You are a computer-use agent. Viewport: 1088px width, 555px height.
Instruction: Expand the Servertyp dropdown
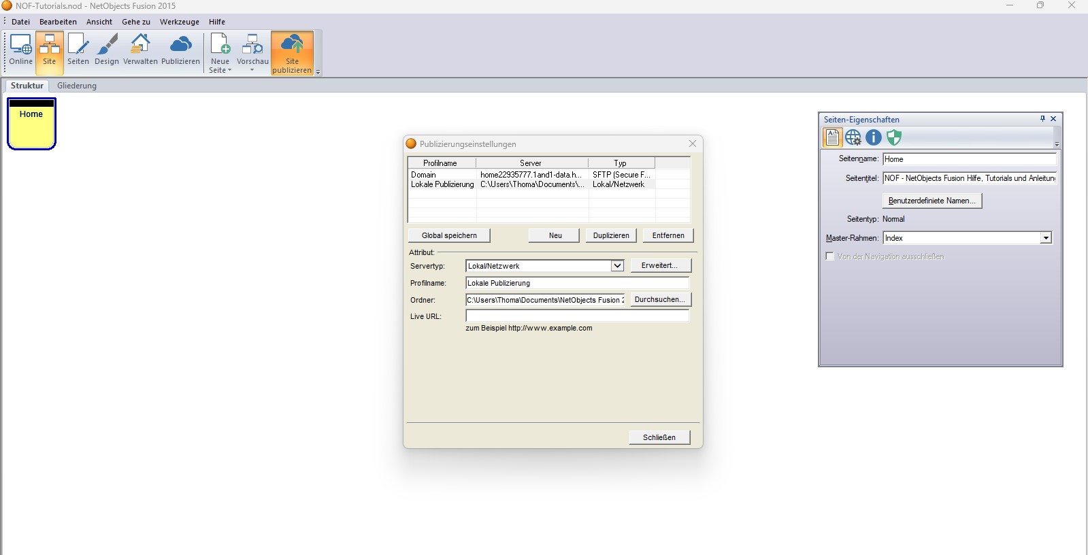617,266
